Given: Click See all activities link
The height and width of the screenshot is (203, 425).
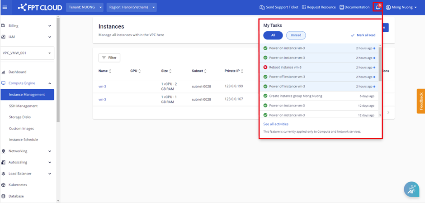Looking at the screenshot, I should click(x=276, y=124).
